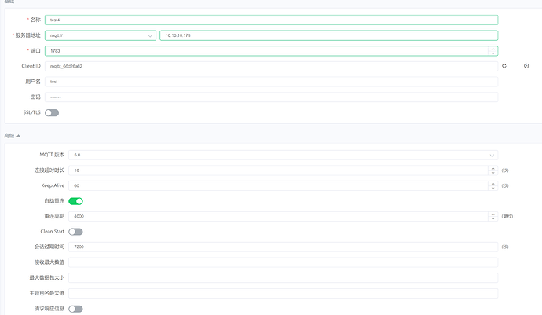Image resolution: width=542 pixels, height=315 pixels.
Task: Focus the Client ID input field
Action: point(271,66)
